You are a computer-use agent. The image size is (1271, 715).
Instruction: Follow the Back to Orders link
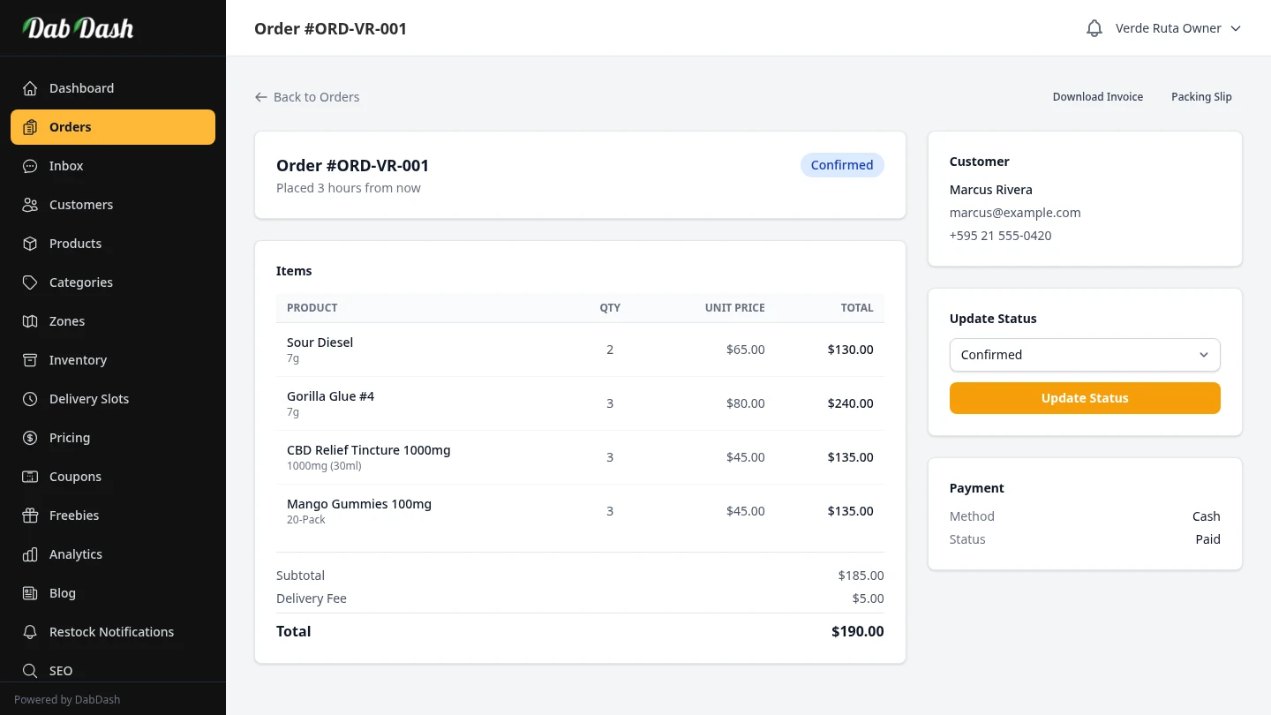[x=307, y=97]
